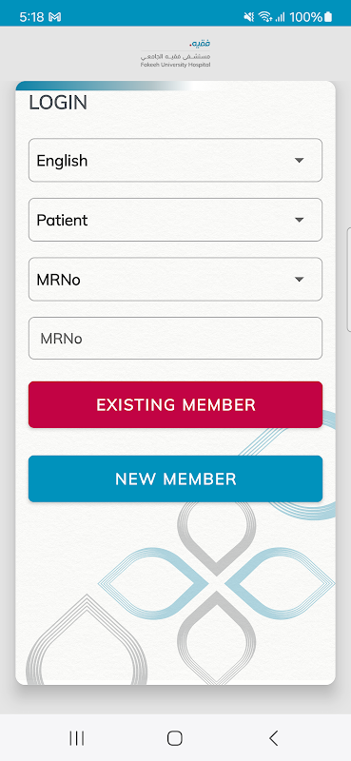The height and width of the screenshot is (761, 351).
Task: Click the NEW MEMBER button
Action: (175, 478)
